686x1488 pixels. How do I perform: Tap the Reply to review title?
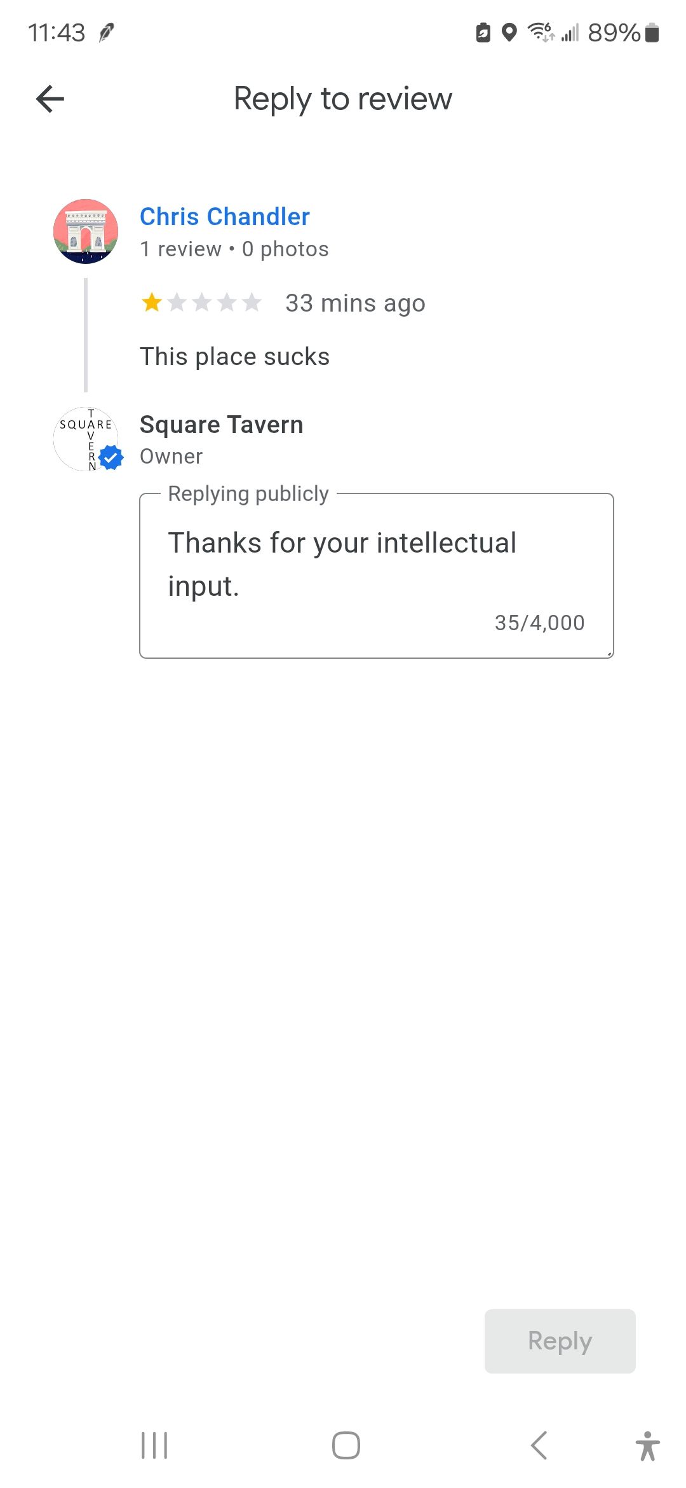point(343,99)
